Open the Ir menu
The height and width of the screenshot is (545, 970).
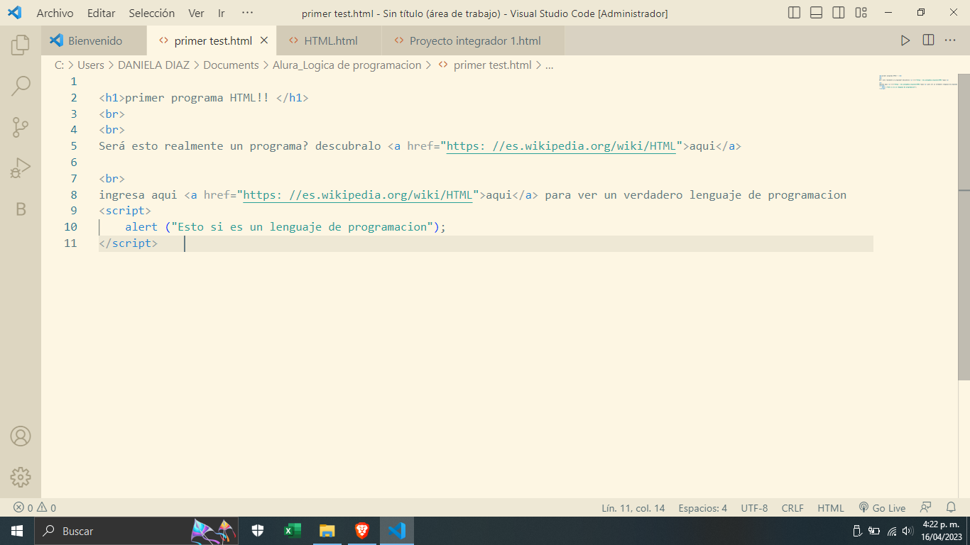pyautogui.click(x=222, y=13)
